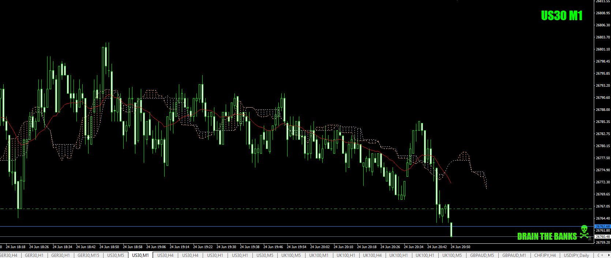Image resolution: width=611 pixels, height=258 pixels.
Task: Open UK100,H1 tab beside UK100,M1
Action: [346, 255]
